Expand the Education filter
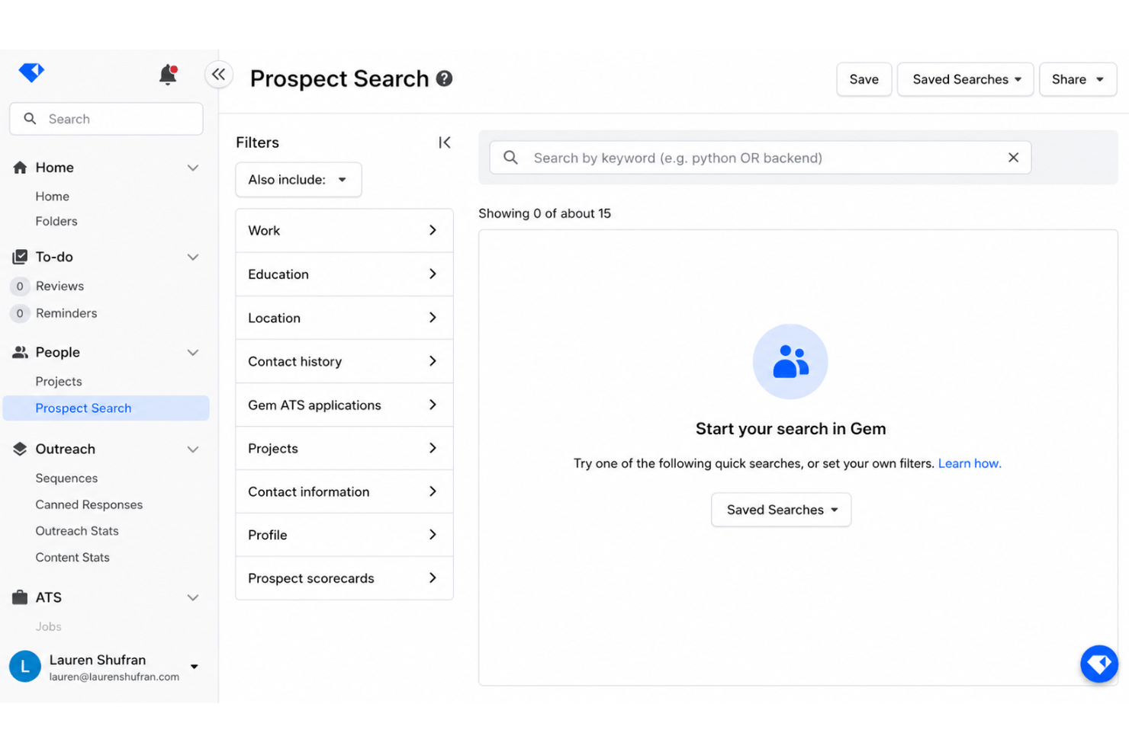Screen dimensions: 1129x752 344,274
